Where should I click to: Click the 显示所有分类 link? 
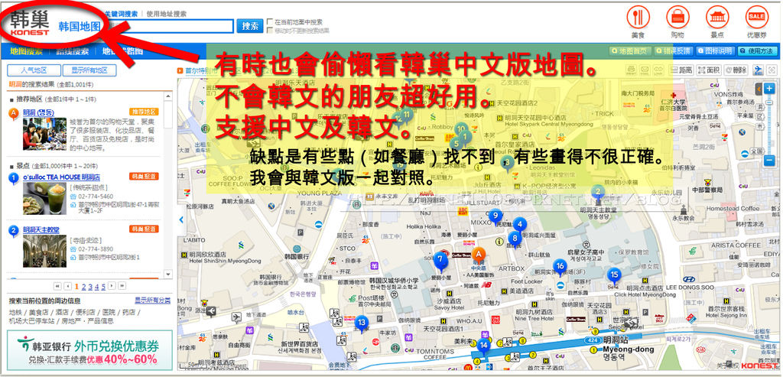[x=152, y=300]
